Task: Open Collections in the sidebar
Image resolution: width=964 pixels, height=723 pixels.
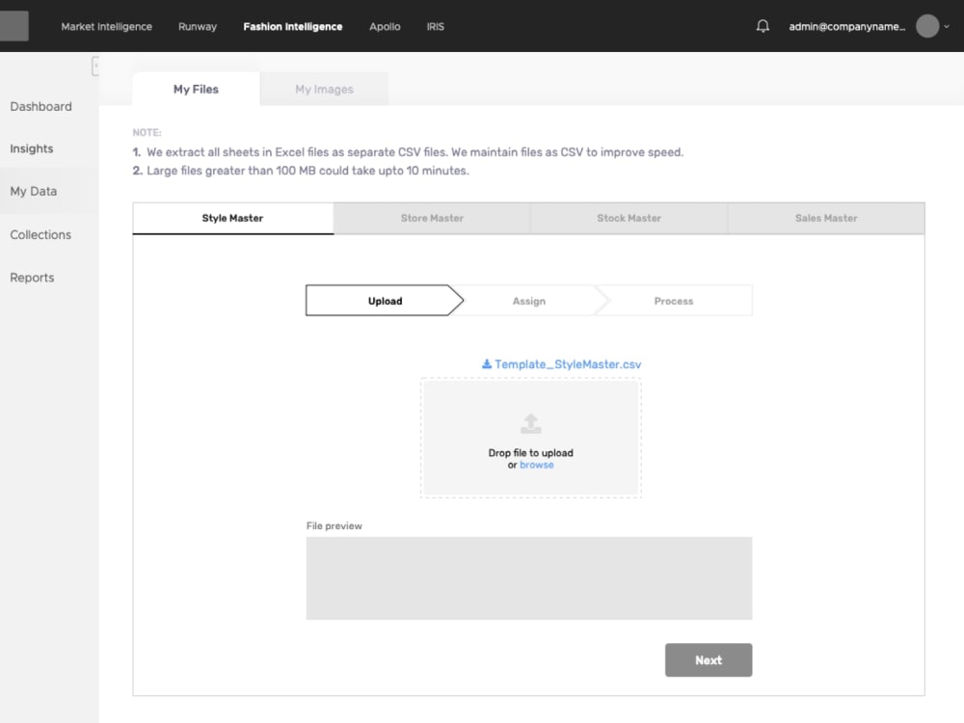Action: click(40, 235)
